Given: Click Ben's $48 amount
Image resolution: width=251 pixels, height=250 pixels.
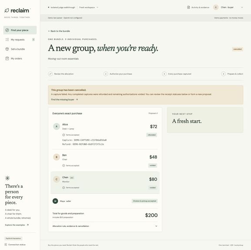Looking at the screenshot, I should pos(153,157).
